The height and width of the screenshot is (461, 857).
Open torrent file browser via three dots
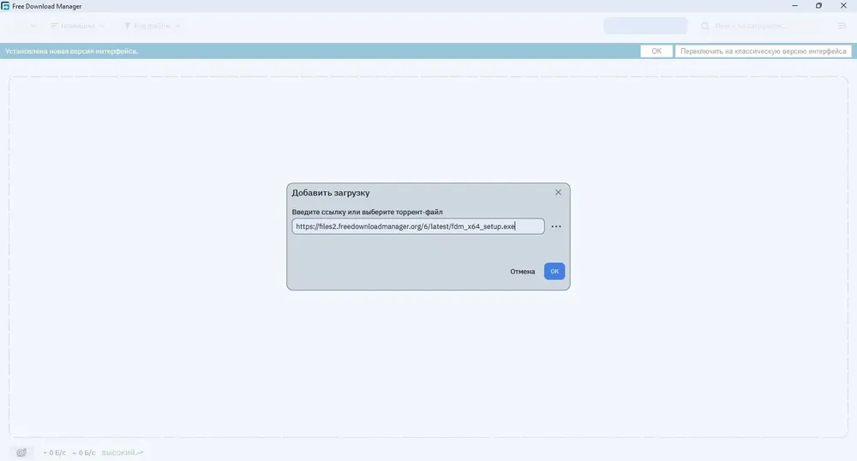(556, 227)
